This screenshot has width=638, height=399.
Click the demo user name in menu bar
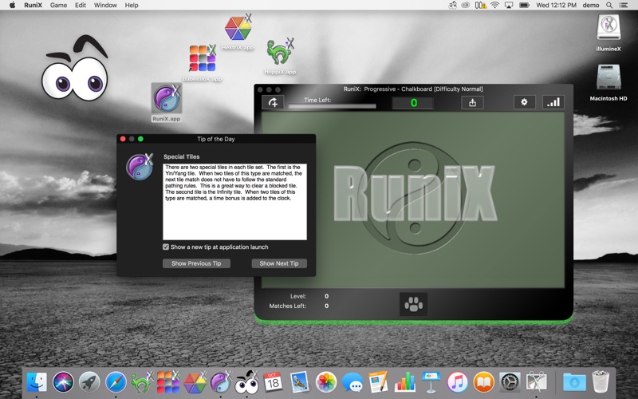pyautogui.click(x=591, y=5)
